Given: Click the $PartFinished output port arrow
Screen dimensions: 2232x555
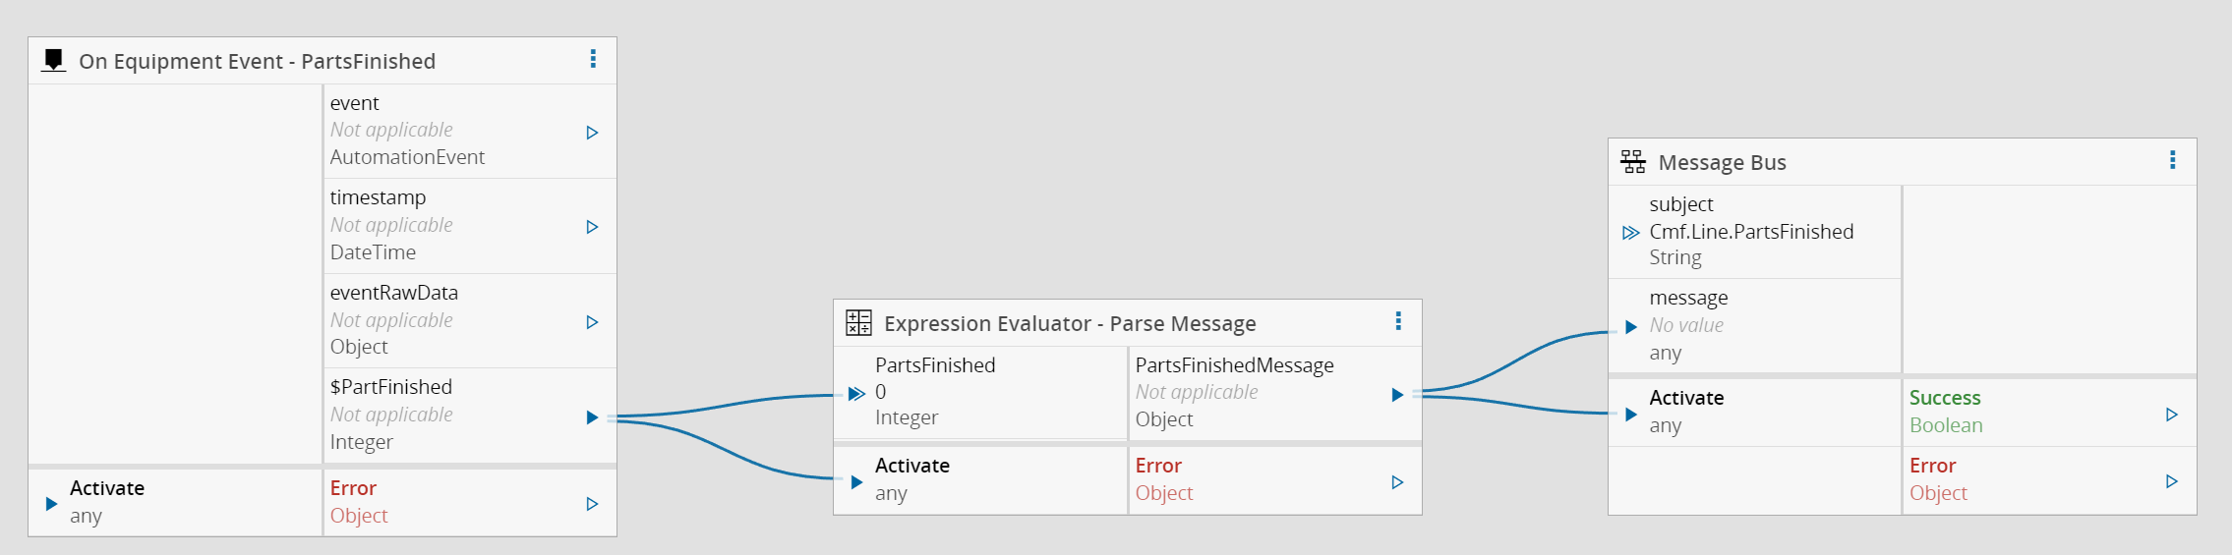Looking at the screenshot, I should (592, 417).
